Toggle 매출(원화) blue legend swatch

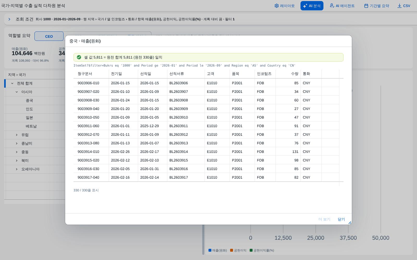[210, 250]
